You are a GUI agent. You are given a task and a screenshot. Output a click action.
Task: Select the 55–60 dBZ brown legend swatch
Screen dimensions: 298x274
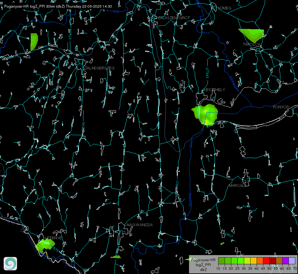click(279, 261)
